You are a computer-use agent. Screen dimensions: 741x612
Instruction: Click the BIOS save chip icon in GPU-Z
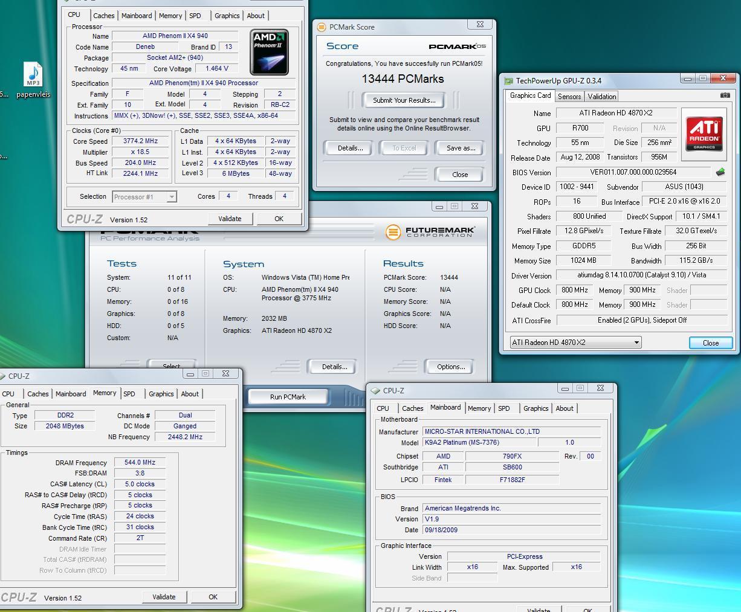720,172
